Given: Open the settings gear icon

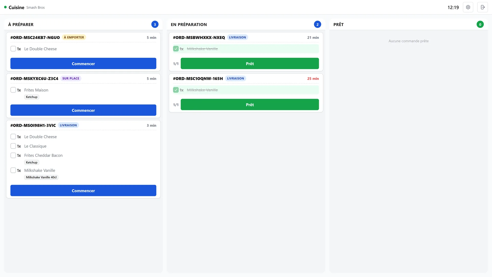Looking at the screenshot, I should 468,7.
